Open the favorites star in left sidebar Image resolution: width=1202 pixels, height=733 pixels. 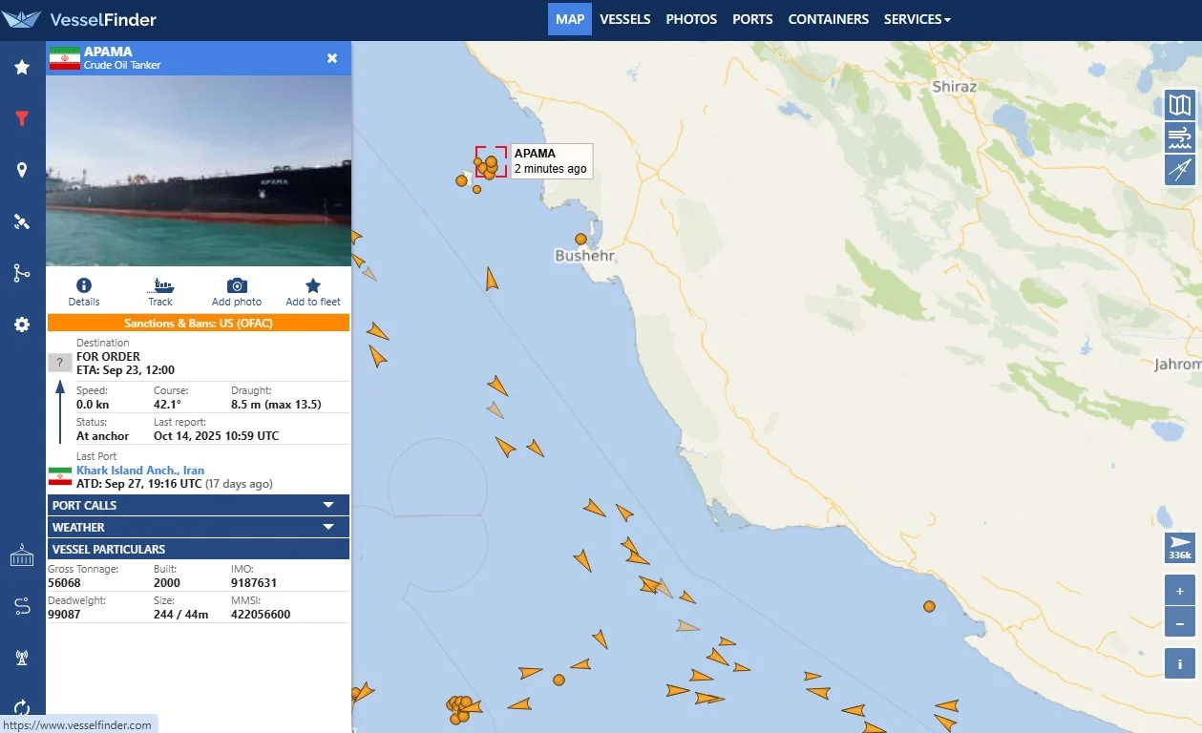click(22, 68)
